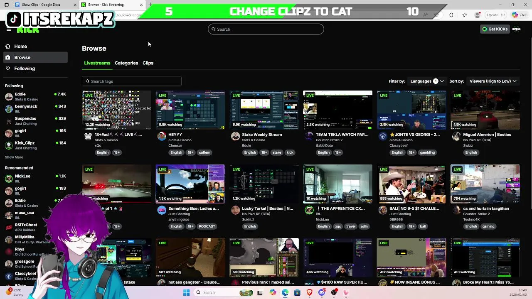The image size is (532, 299).
Task: Open OBS Studio in taskbar
Action: 334,292
